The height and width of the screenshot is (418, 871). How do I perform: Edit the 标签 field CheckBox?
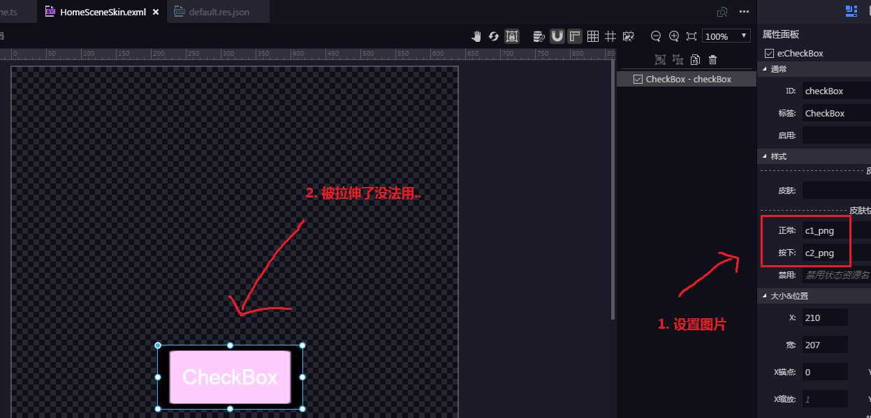coord(836,113)
